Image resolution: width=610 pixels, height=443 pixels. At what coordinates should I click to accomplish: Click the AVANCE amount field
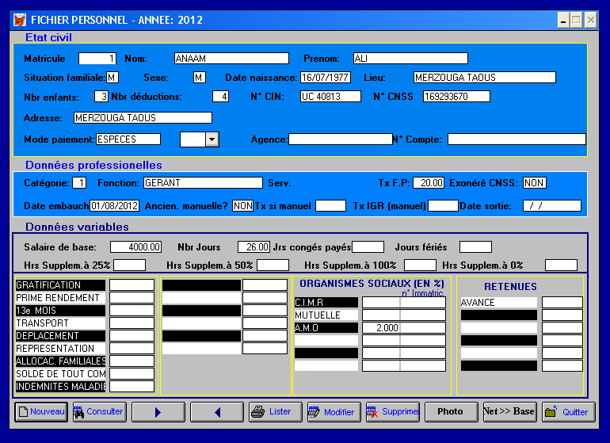tap(562, 303)
